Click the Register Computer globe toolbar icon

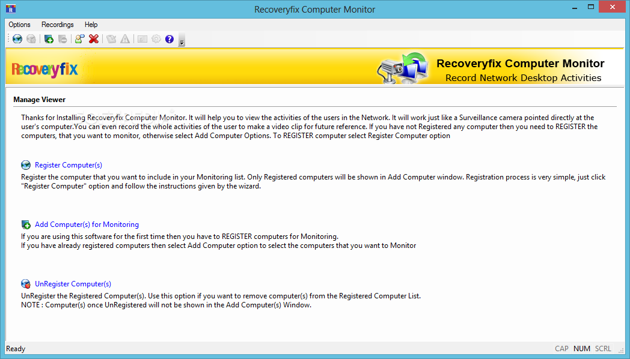tap(17, 39)
